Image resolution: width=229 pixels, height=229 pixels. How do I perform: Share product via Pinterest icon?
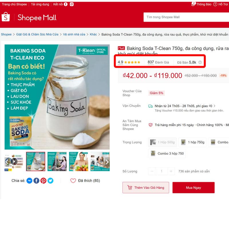click(44, 181)
